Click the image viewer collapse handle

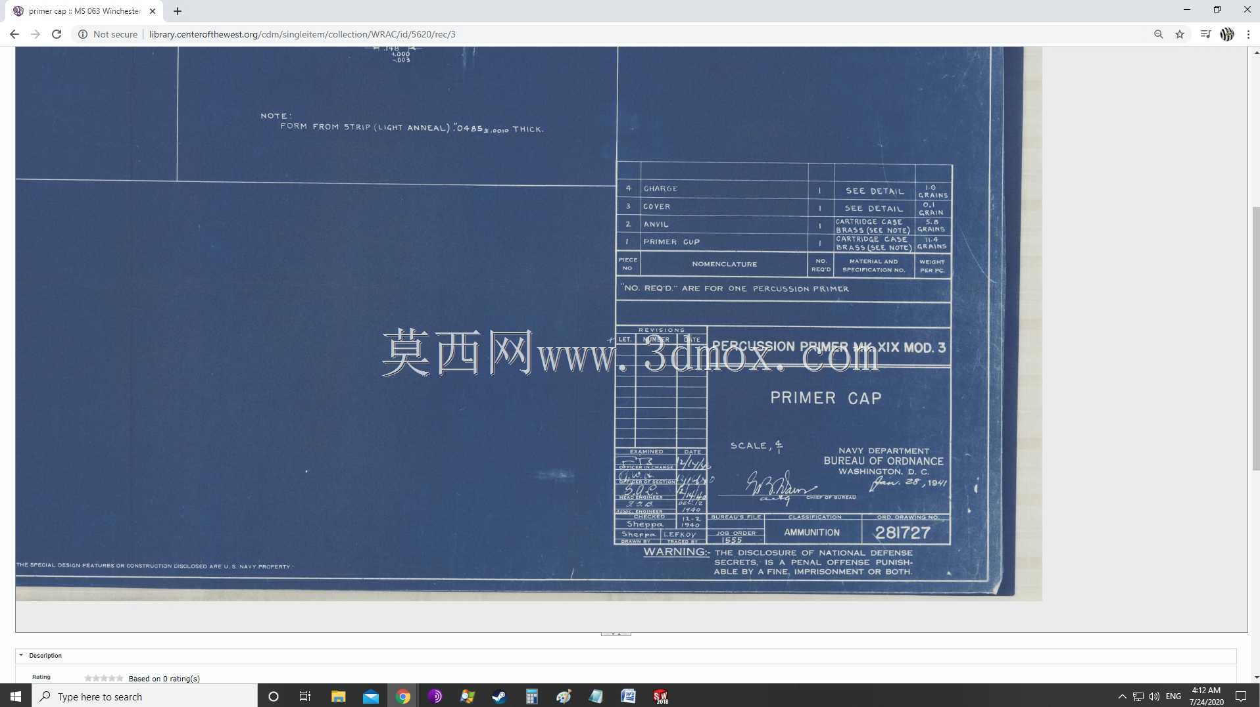coord(616,634)
